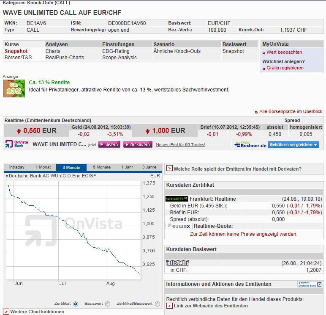326x315 pixels.
Task: Select the Zertifikat radio button
Action: (76, 304)
